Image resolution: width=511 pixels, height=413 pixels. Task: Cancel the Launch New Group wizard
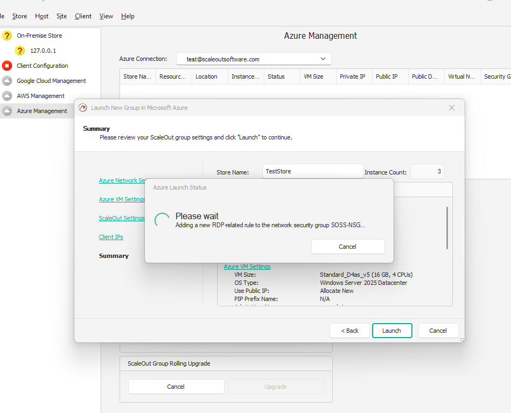[438, 331]
